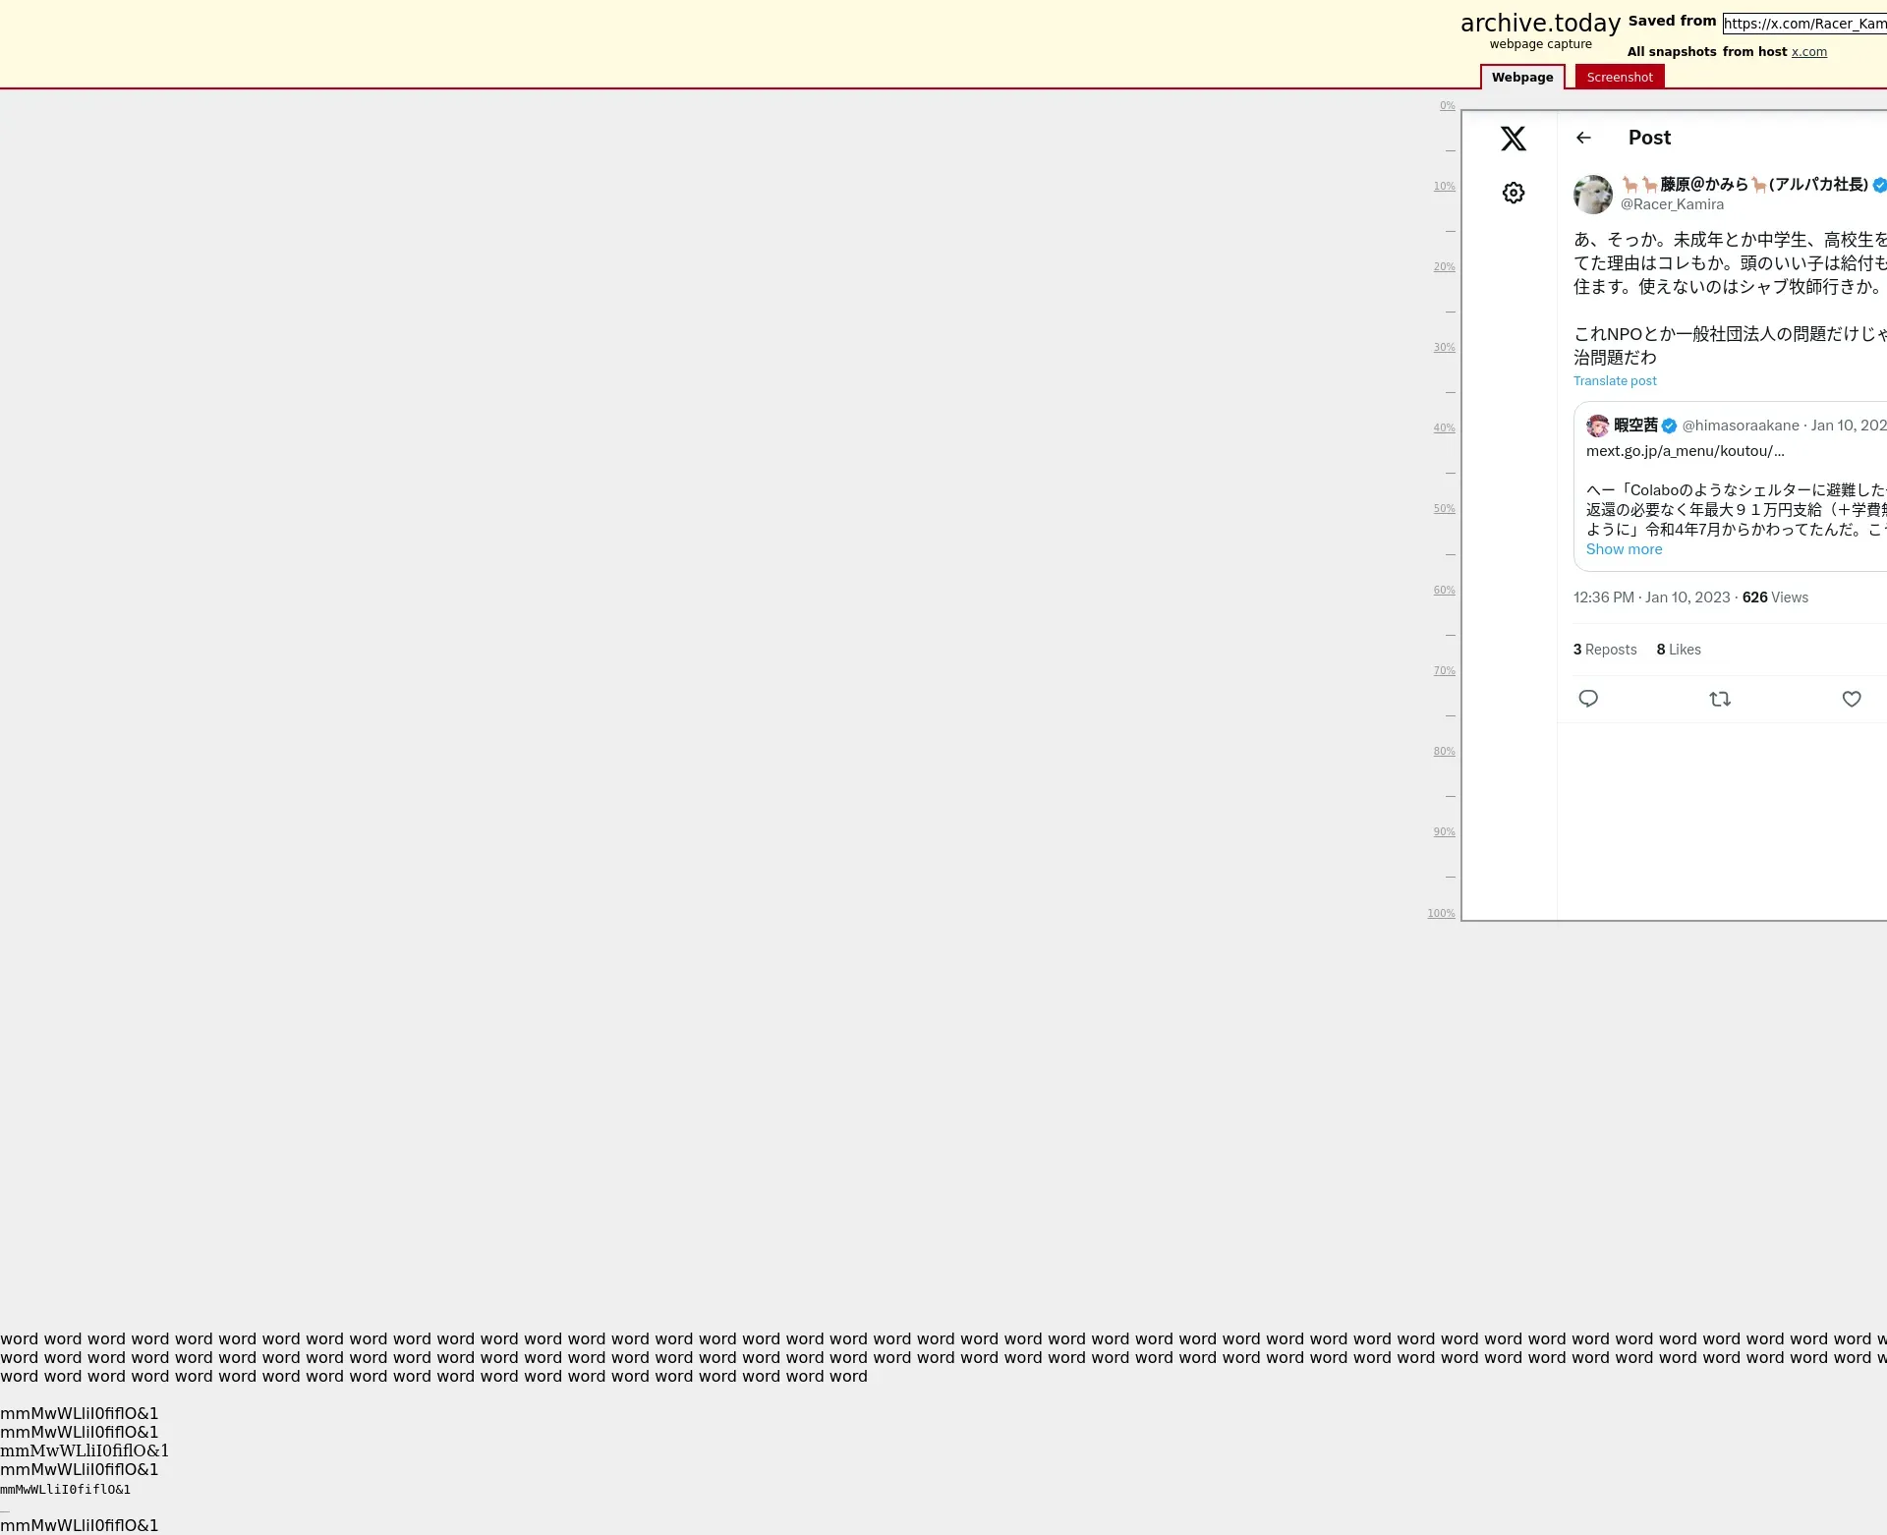Image resolution: width=1887 pixels, height=1535 pixels.
Task: Click the quoted tweet date Jan 10
Action: (1849, 426)
